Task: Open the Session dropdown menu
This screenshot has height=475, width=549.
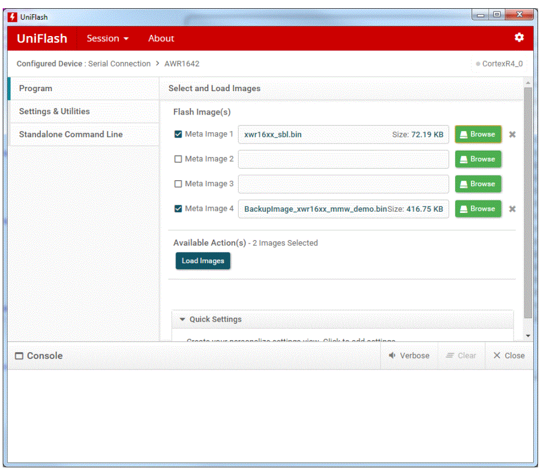Action: [107, 38]
